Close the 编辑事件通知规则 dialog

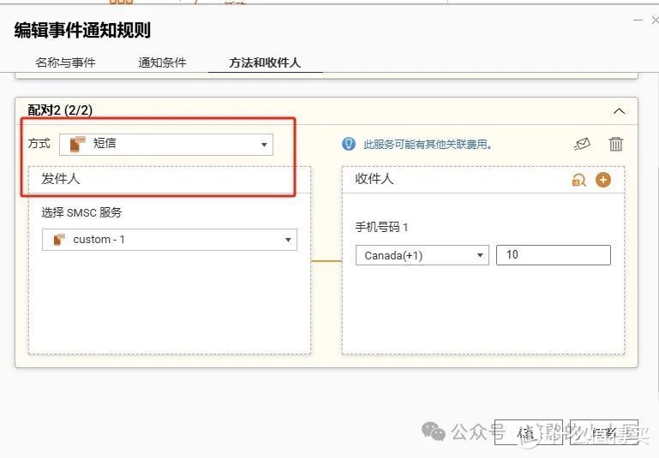pyautogui.click(x=655, y=20)
